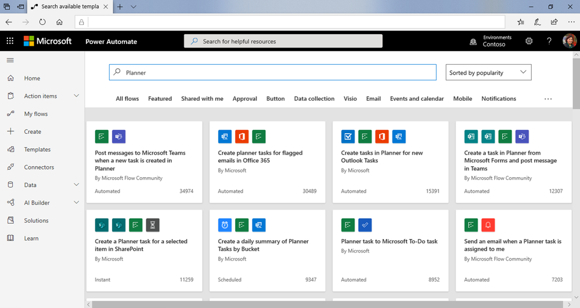
Task: Click the browser add notes pen icon
Action: pyautogui.click(x=538, y=22)
